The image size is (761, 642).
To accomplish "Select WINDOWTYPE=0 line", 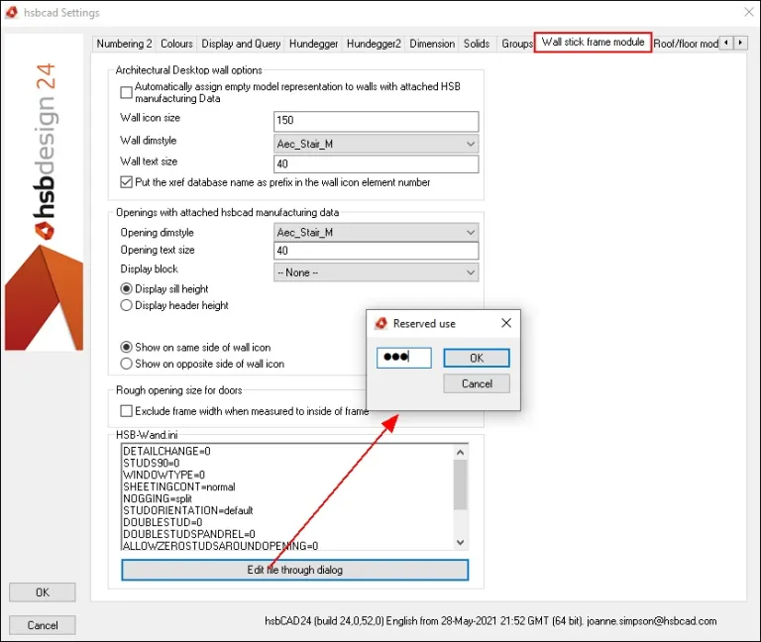I will tap(164, 475).
